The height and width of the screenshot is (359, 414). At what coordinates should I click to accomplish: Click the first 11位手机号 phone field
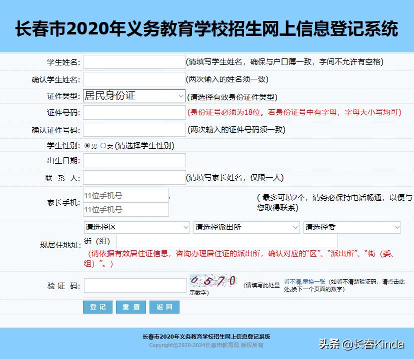(x=125, y=194)
